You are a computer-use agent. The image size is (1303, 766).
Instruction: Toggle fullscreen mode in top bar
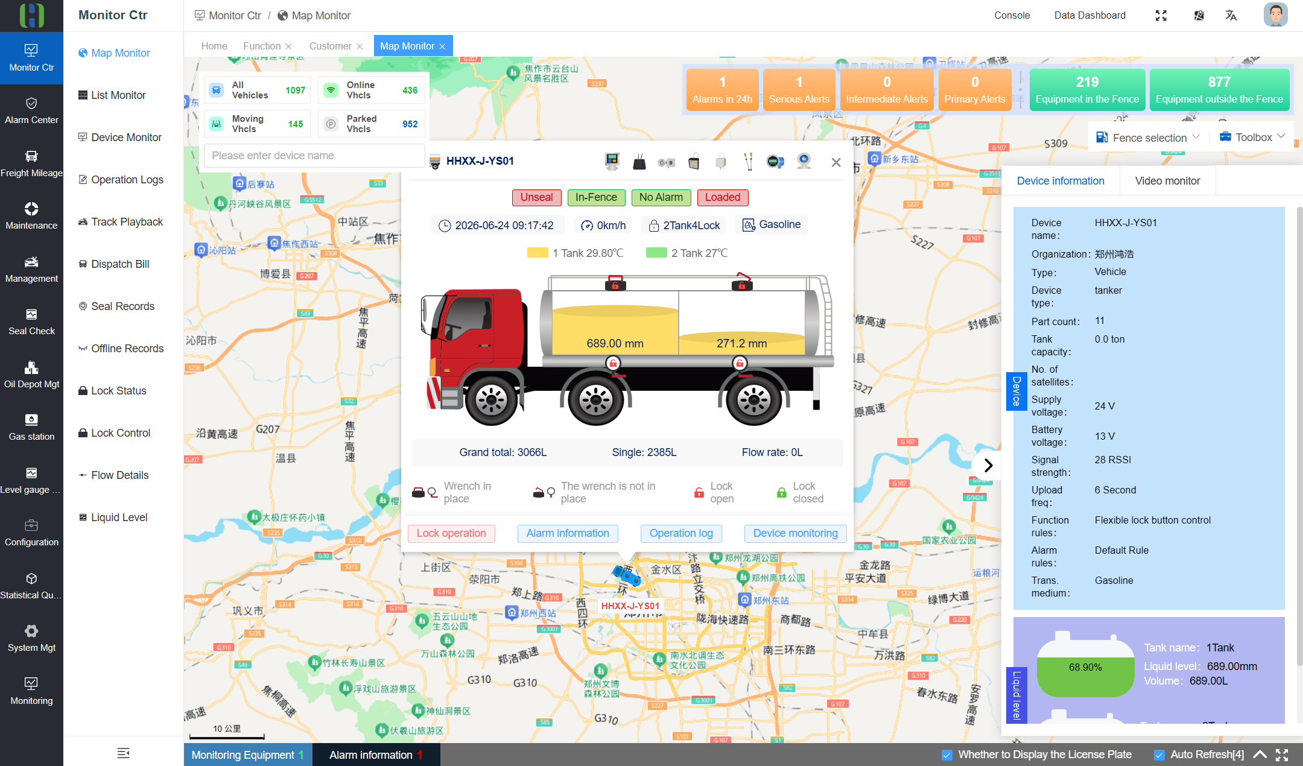pyautogui.click(x=1161, y=16)
